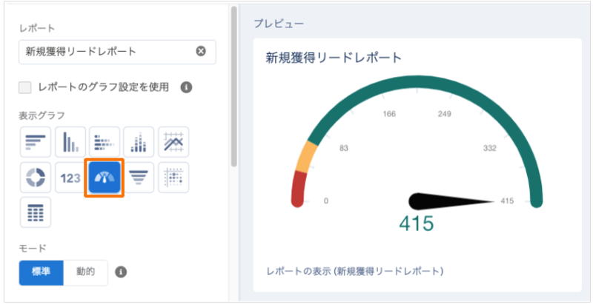This screenshot has height=304, width=593.
Task: Select the horizontal bar chart type
Action: tap(36, 142)
